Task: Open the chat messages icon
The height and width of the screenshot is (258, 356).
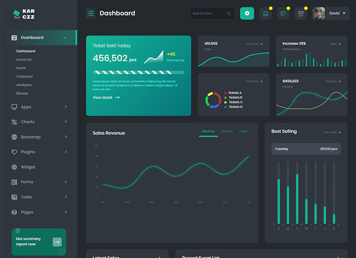Action: click(283, 13)
